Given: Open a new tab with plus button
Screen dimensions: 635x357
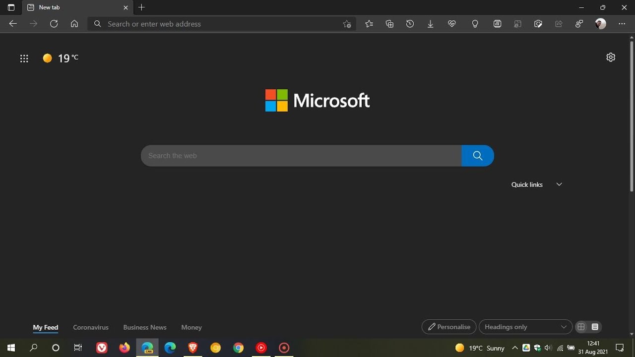Looking at the screenshot, I should coord(142,7).
